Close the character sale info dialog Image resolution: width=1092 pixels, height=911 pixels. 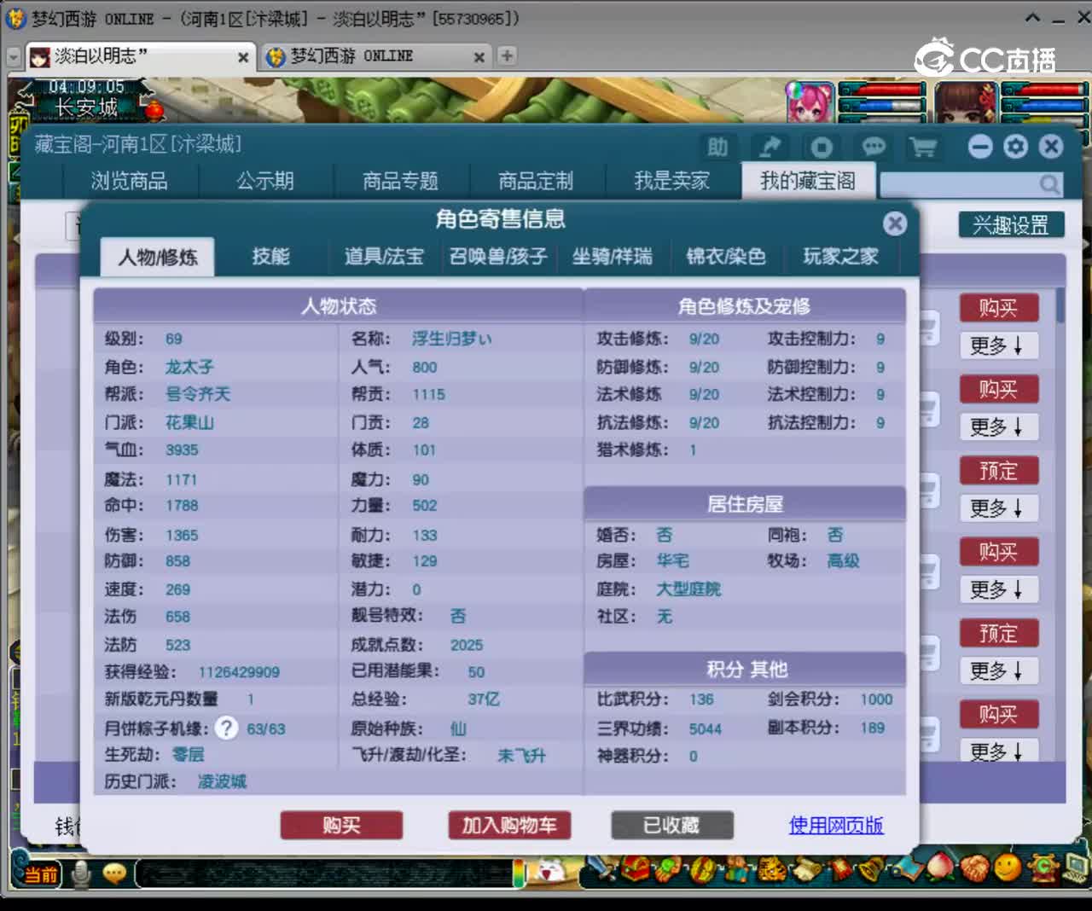(894, 223)
